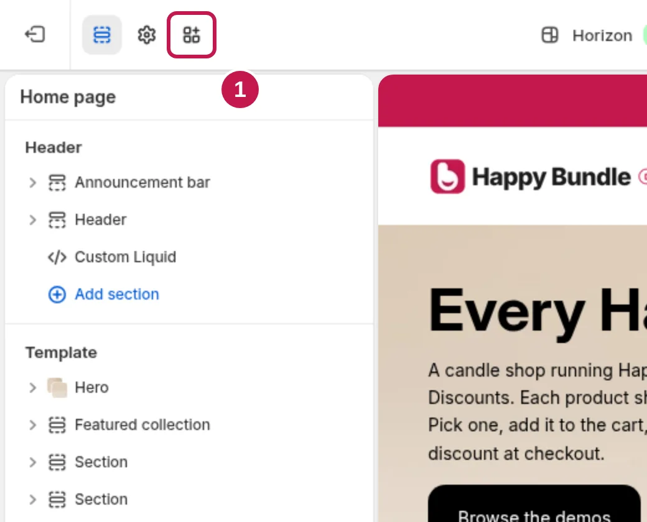Click the Hero section thumbnail icon

point(57,388)
